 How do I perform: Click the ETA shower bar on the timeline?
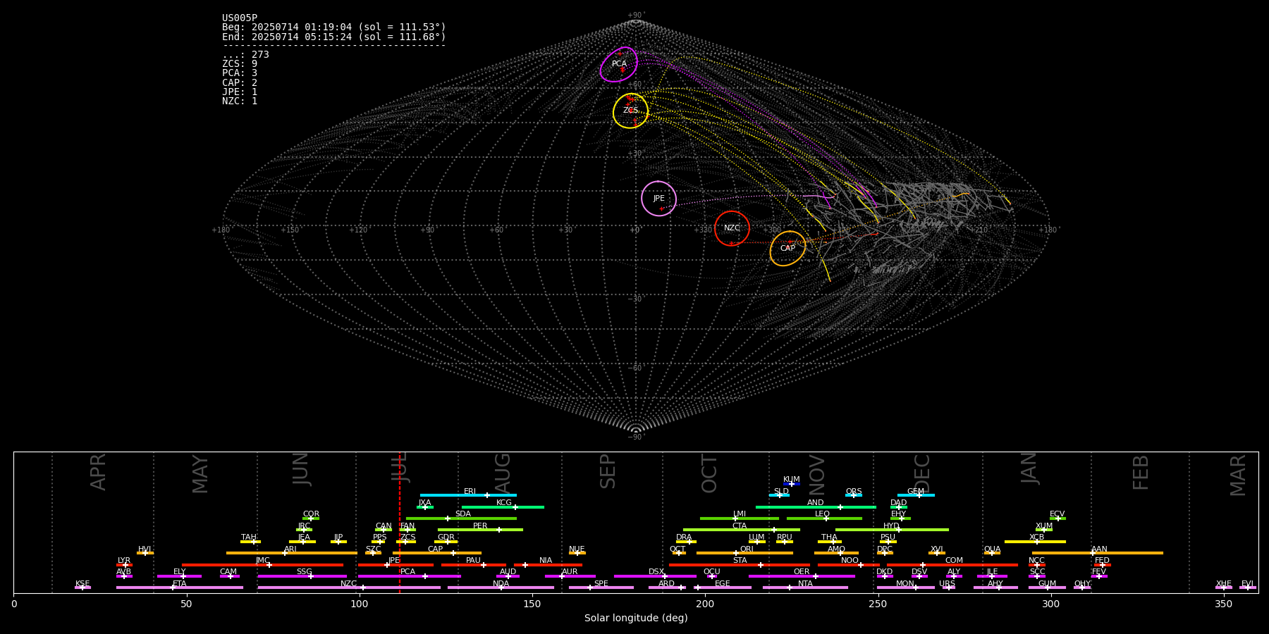180,588
